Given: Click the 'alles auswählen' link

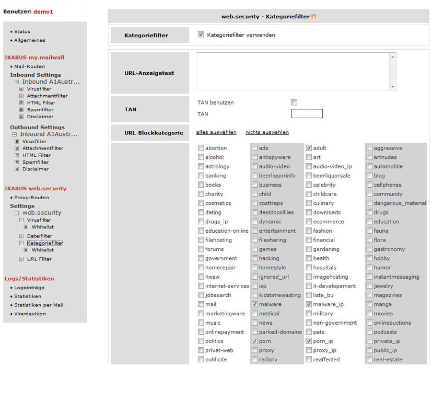Looking at the screenshot, I should point(216,132).
